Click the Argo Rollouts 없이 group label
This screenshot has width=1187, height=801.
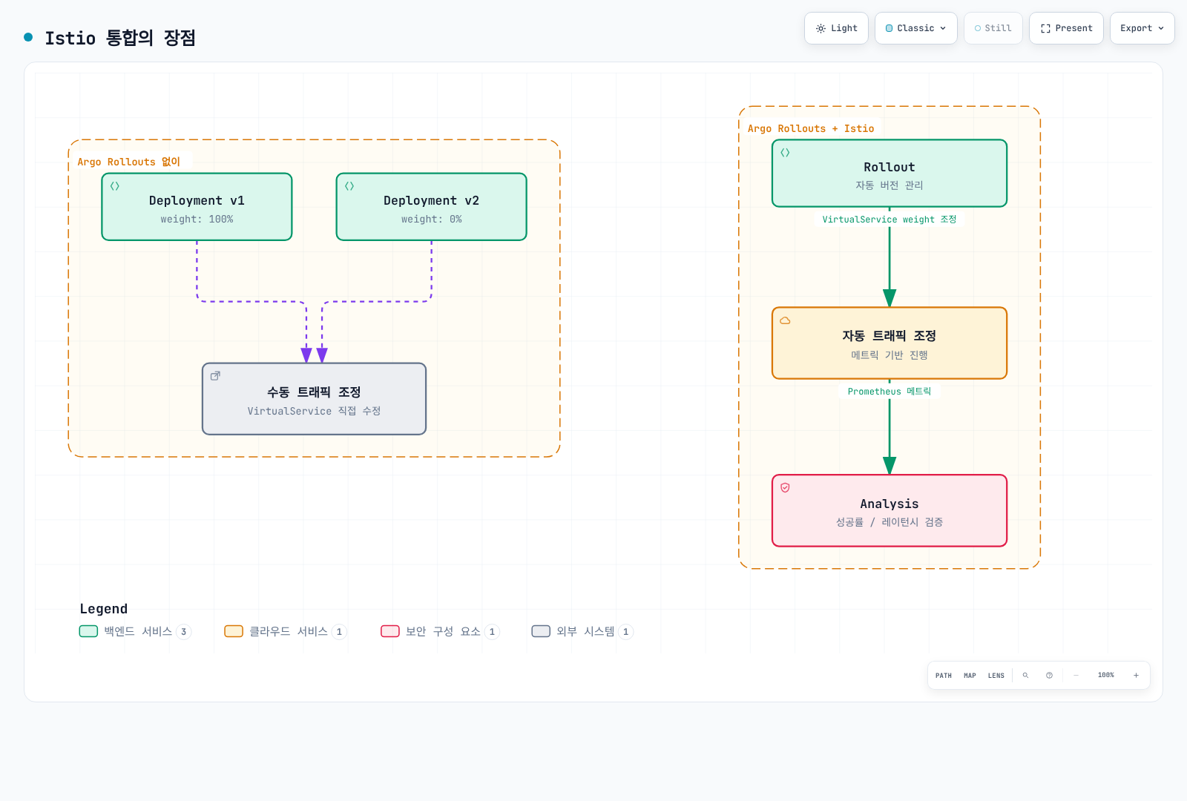129,162
